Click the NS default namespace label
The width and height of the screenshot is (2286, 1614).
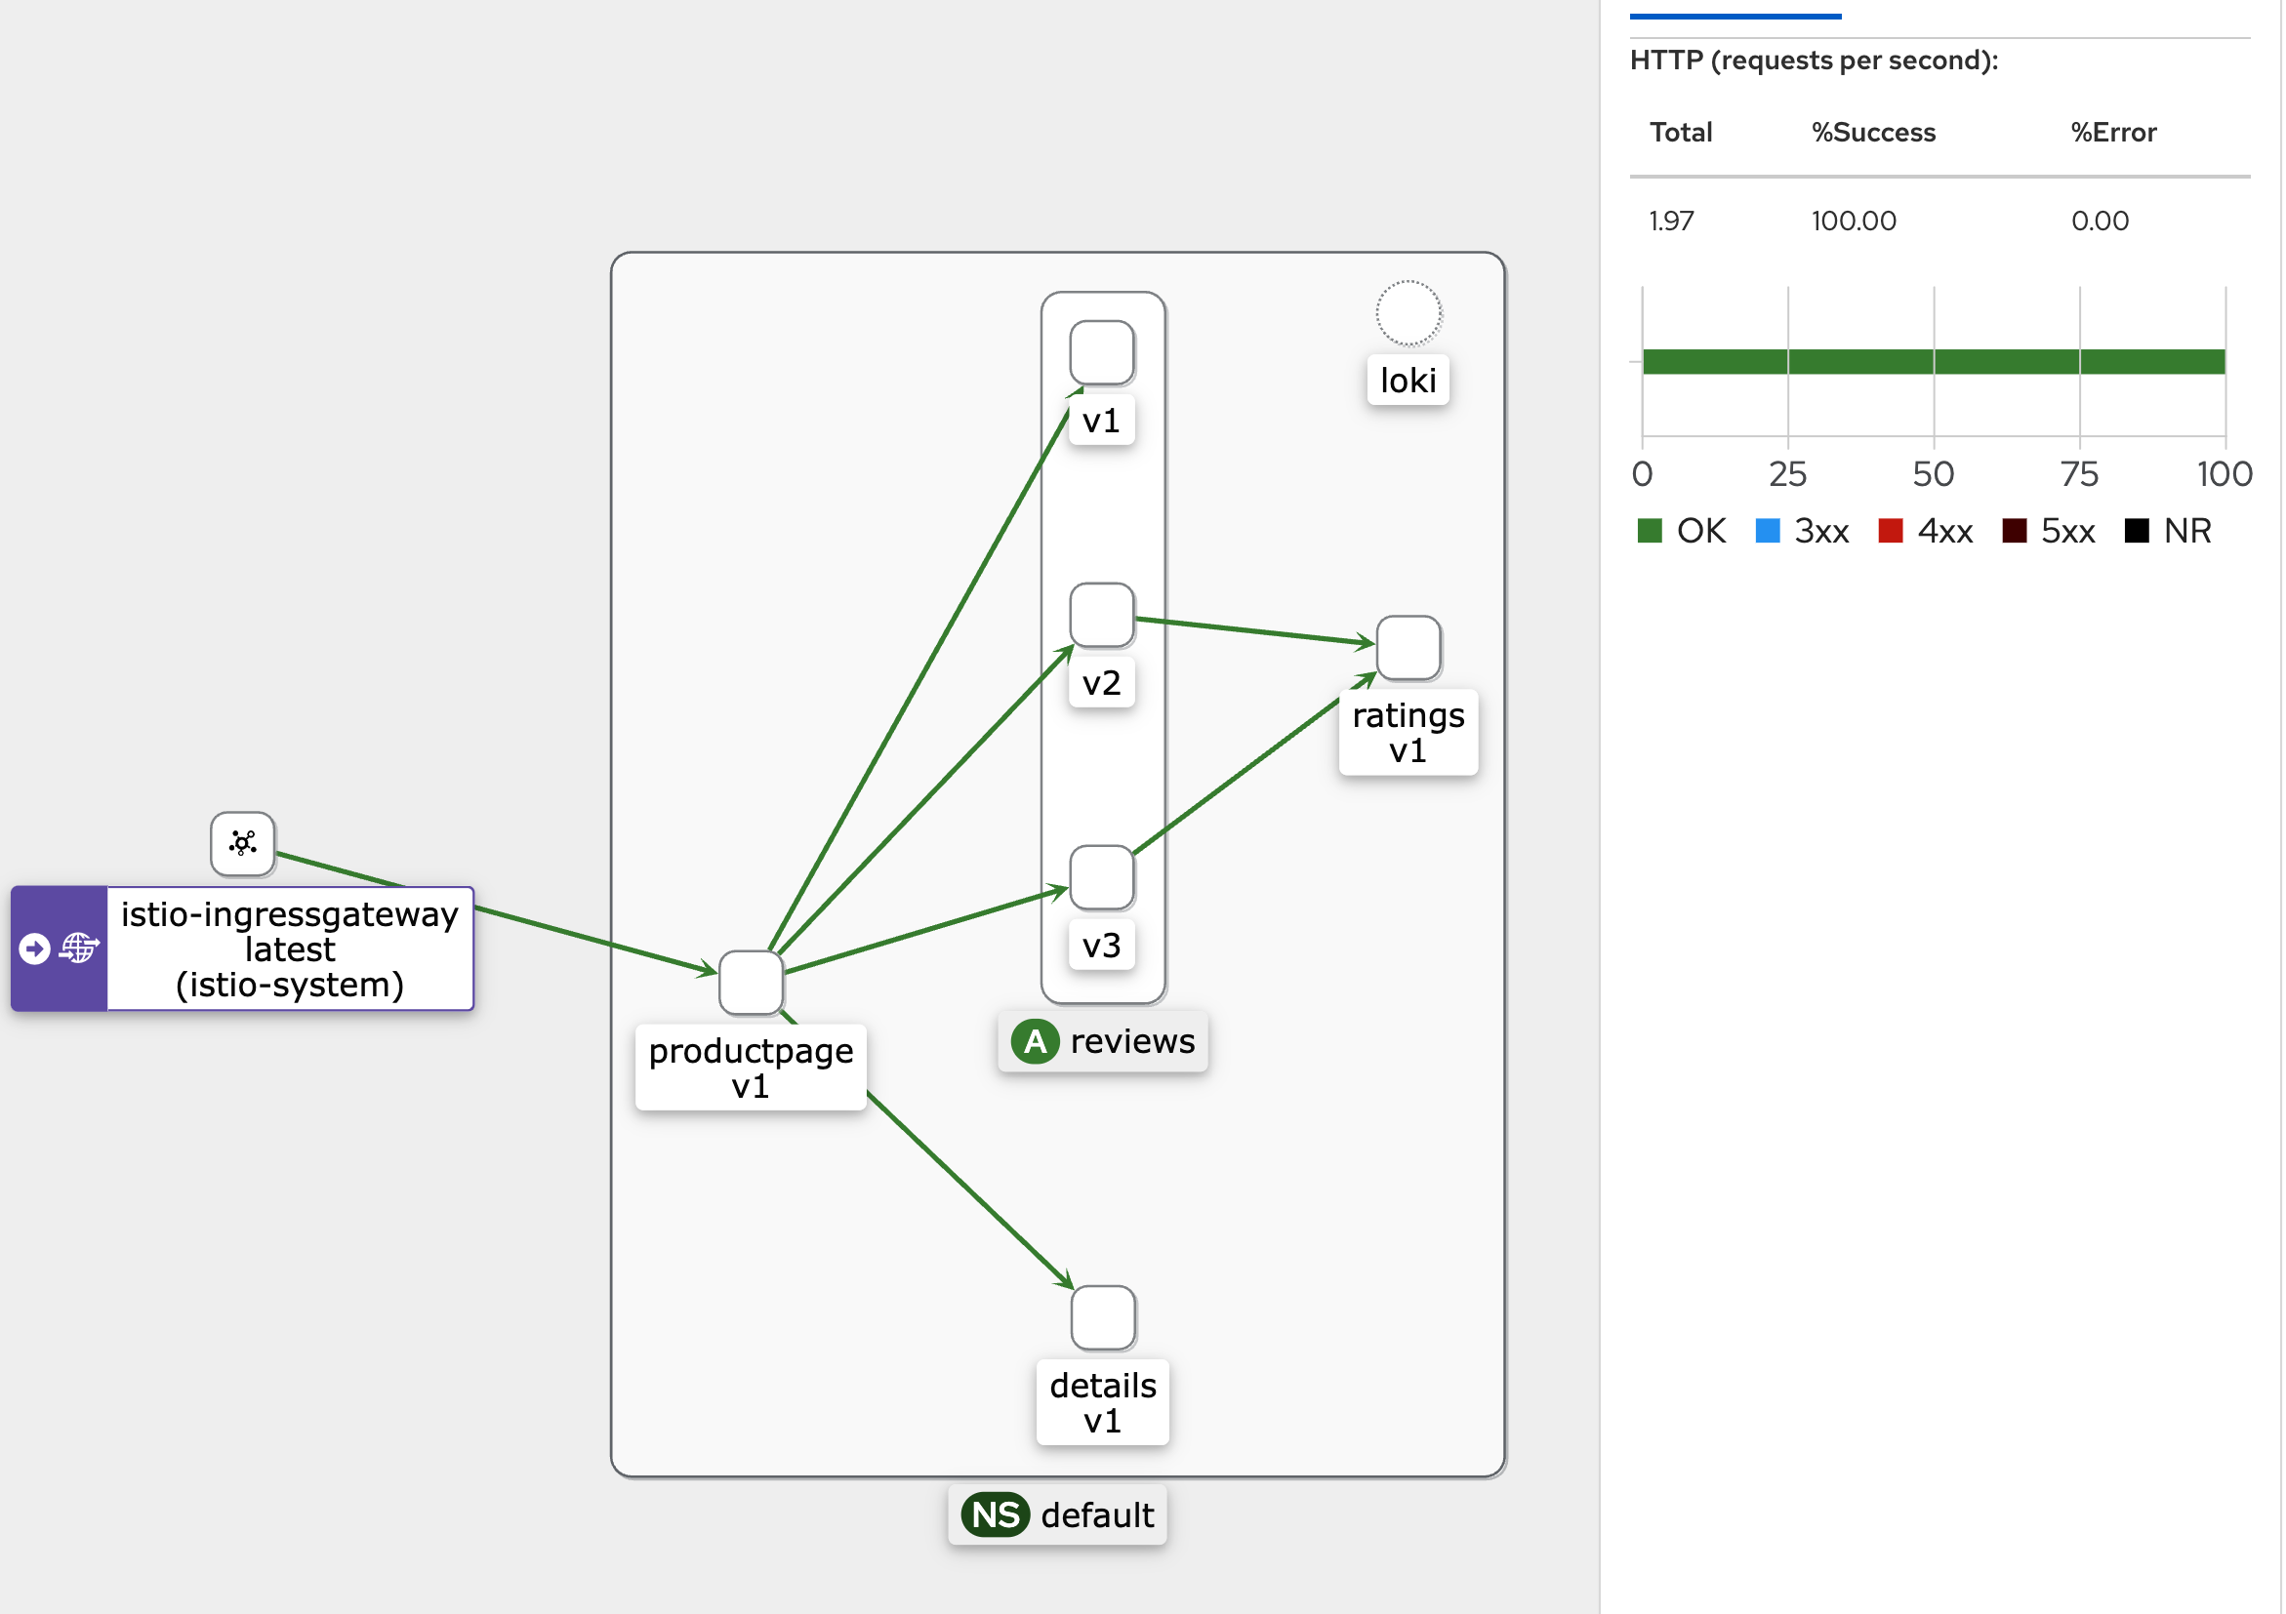coord(1057,1514)
